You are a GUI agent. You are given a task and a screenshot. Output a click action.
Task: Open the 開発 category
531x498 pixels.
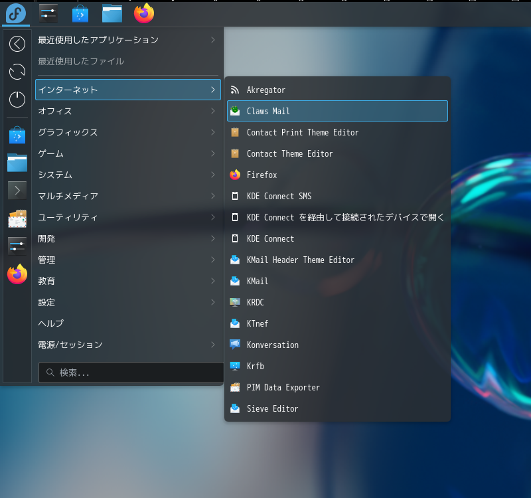coord(128,238)
